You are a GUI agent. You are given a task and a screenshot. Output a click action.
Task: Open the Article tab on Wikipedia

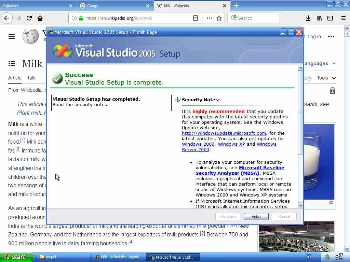(x=15, y=78)
